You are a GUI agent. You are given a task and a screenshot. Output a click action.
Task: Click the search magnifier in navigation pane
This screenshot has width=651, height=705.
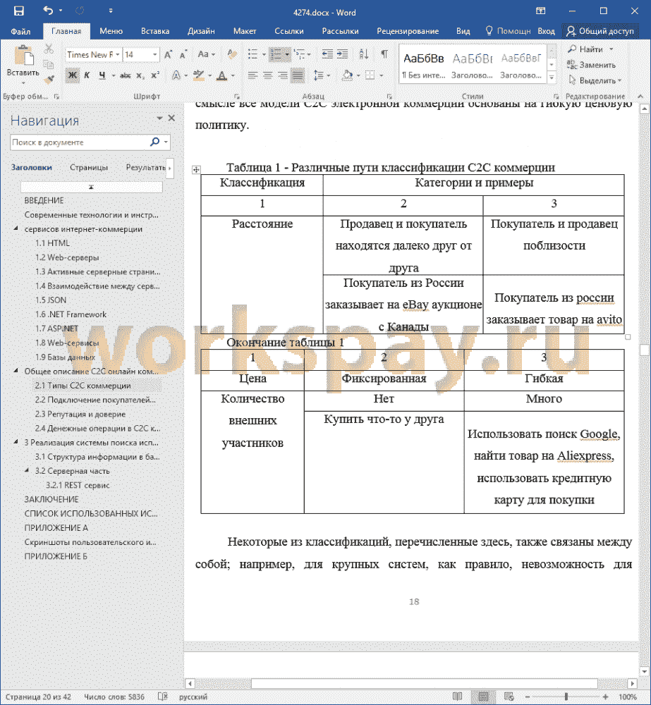pos(154,142)
